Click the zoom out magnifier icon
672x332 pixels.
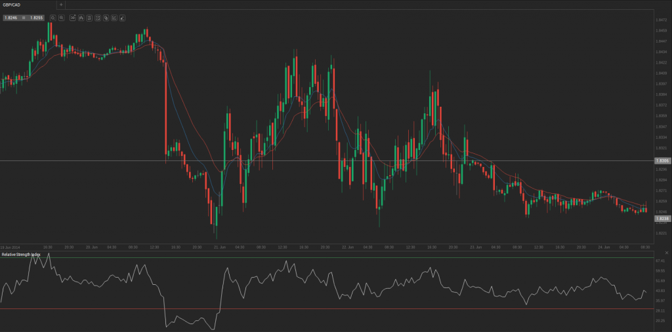52,18
